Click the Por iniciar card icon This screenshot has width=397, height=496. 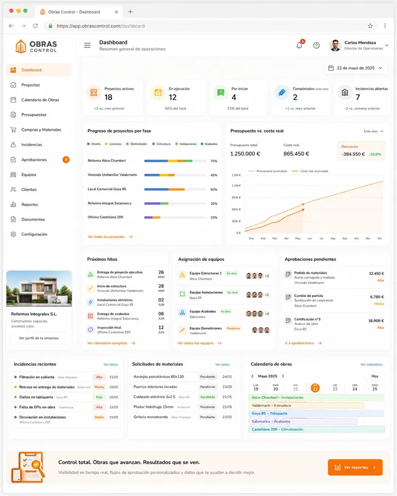(x=221, y=93)
